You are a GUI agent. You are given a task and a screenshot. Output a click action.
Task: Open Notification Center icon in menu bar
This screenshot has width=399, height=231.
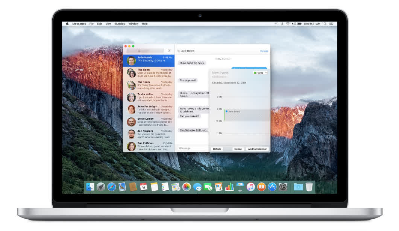pos(331,24)
